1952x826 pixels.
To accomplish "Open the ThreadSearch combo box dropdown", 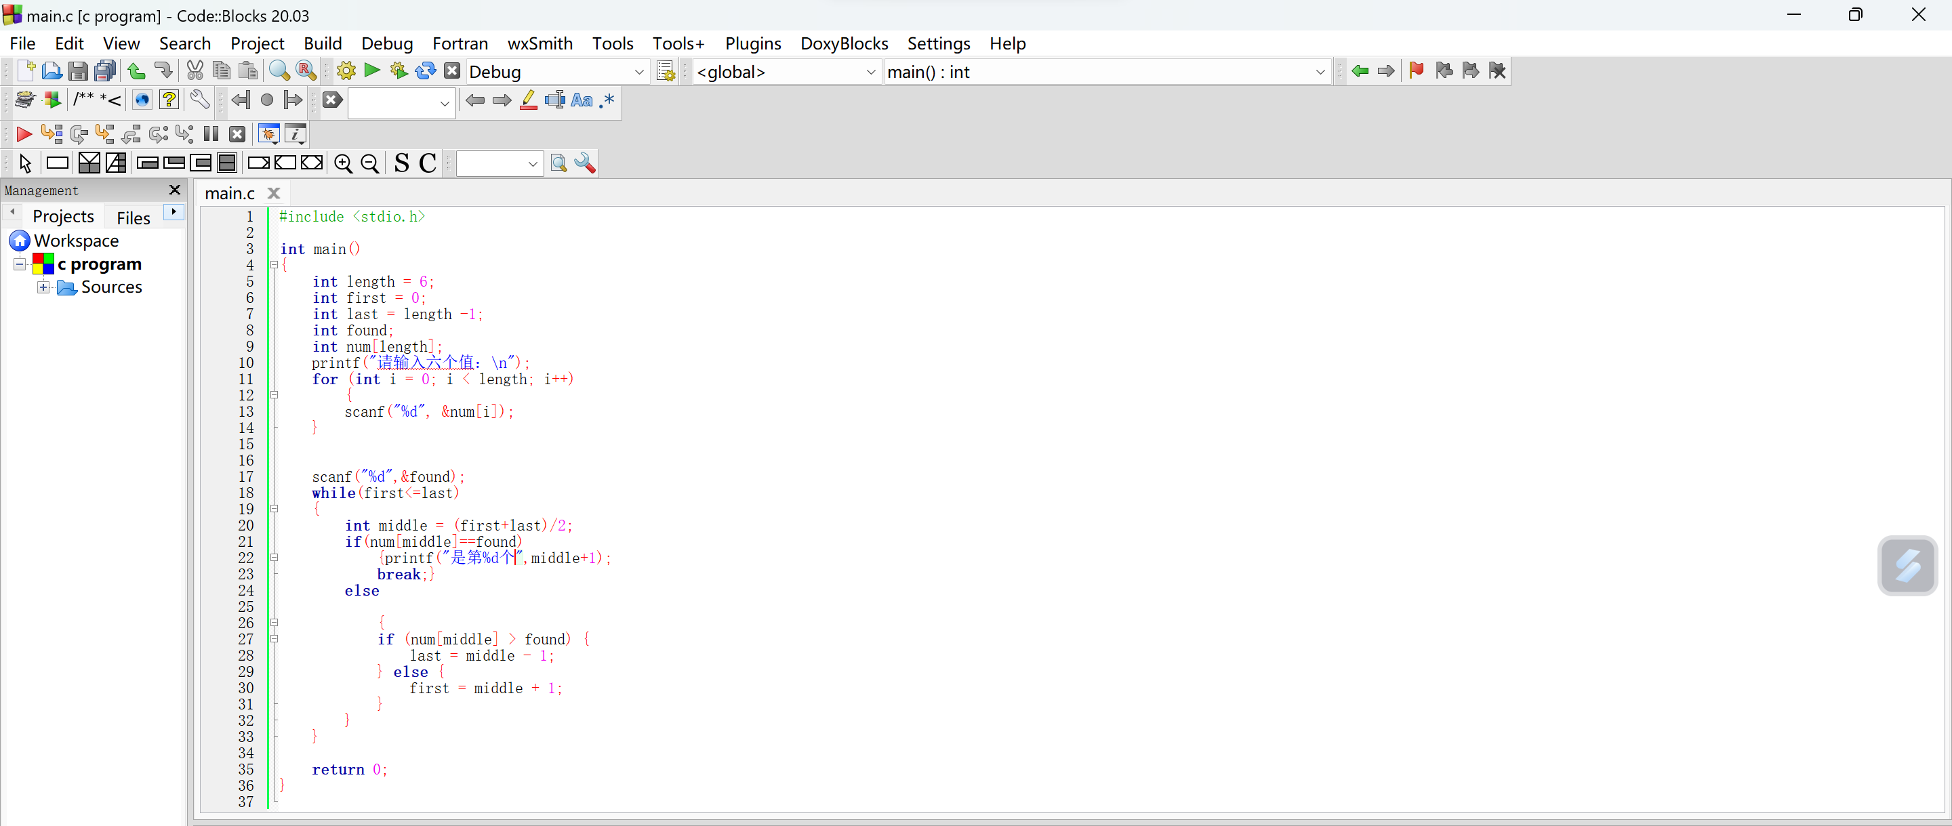I will pos(533,164).
